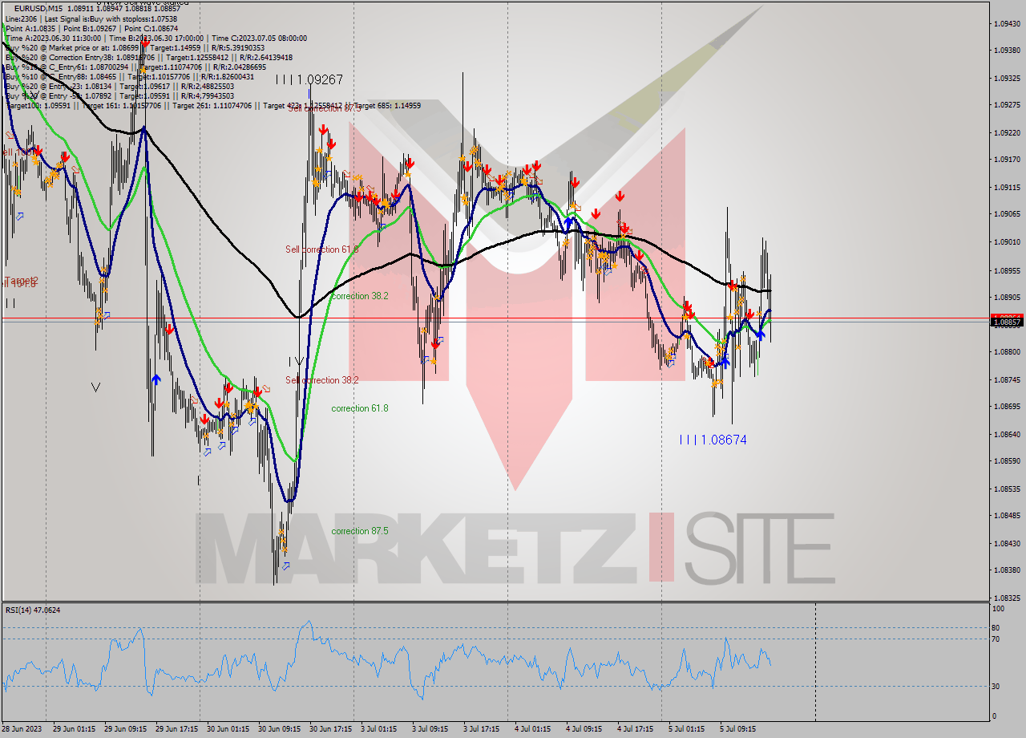Click price level 1.09325 on the axis
Image resolution: width=1026 pixels, height=738 pixels.
click(1006, 78)
